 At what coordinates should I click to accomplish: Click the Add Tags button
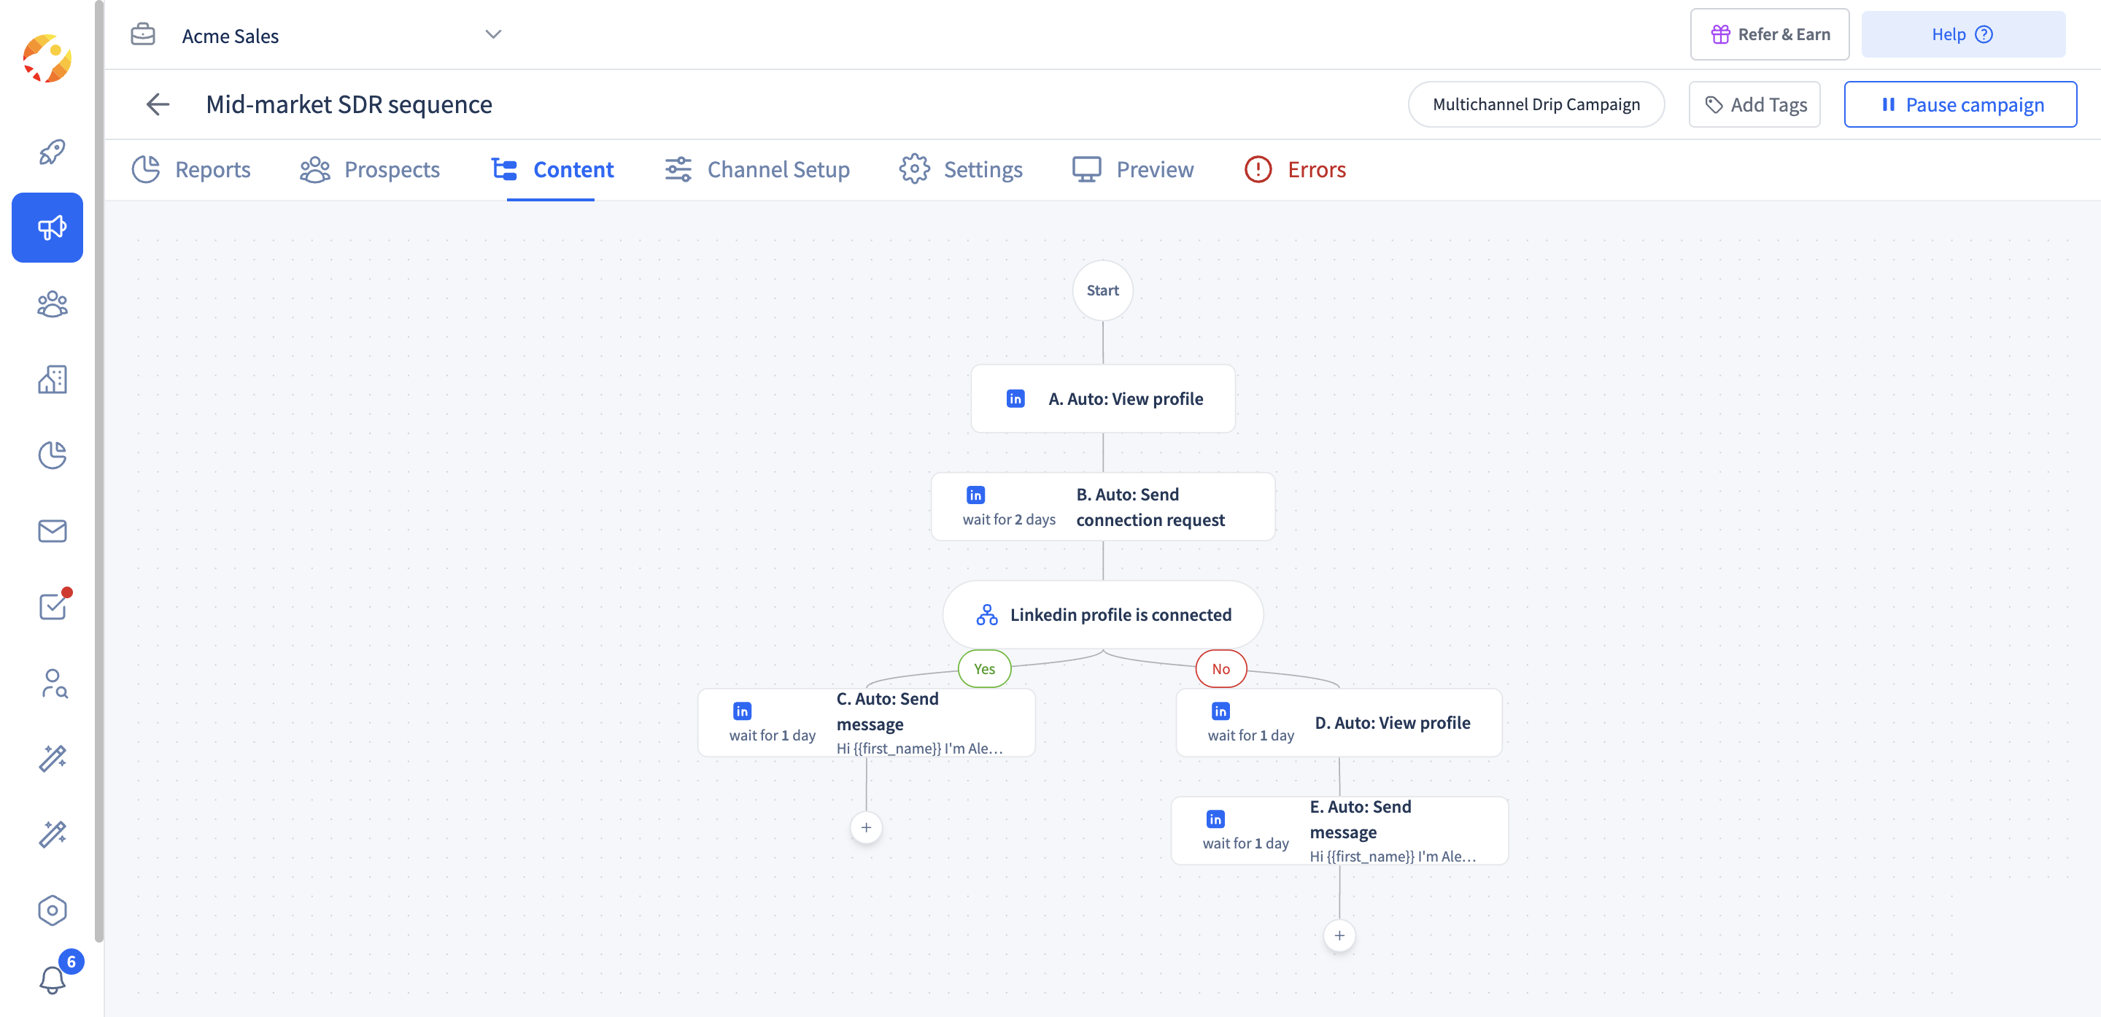point(1754,104)
